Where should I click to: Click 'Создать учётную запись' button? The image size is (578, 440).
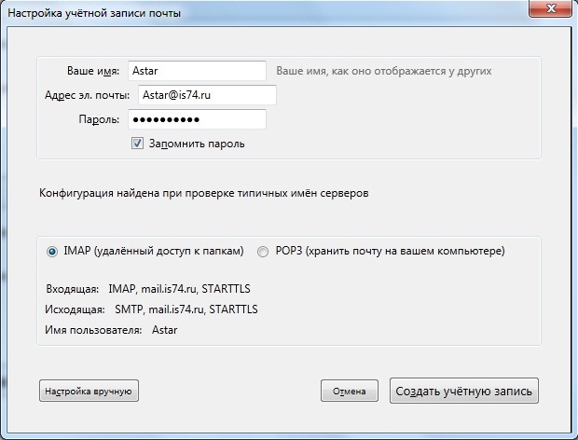pyautogui.click(x=464, y=392)
